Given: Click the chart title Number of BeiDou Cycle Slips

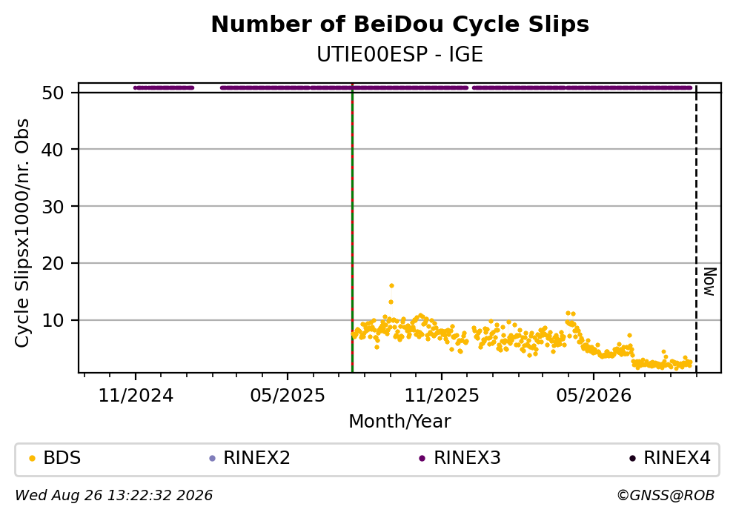Looking at the screenshot, I should [x=400, y=24].
